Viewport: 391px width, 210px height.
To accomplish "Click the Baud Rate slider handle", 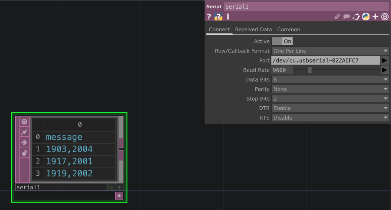I will coord(310,70).
